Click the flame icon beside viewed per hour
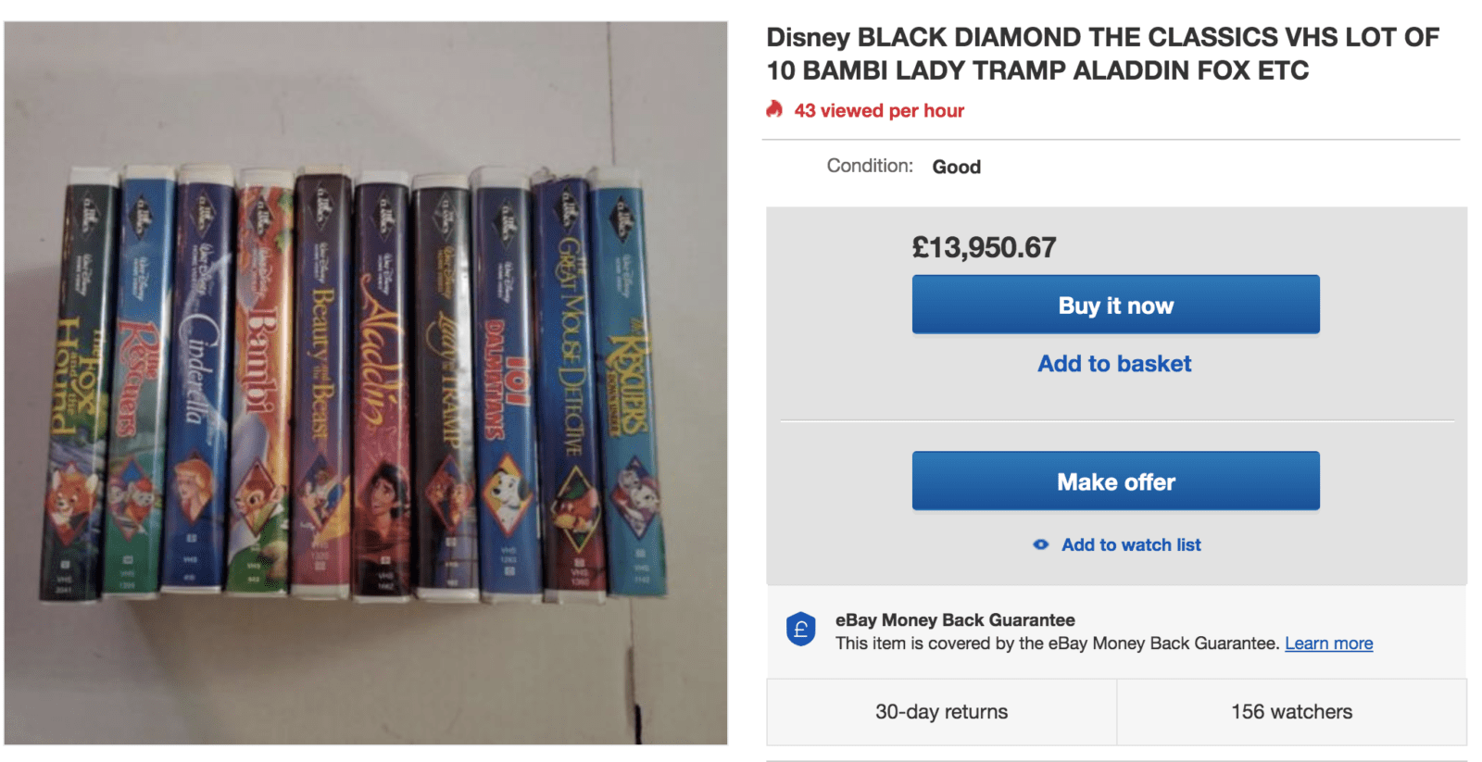This screenshot has height=762, width=1482. [x=774, y=110]
